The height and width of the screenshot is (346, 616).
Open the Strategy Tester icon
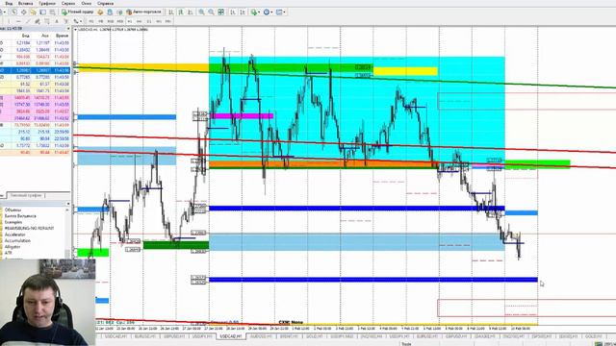52,12
